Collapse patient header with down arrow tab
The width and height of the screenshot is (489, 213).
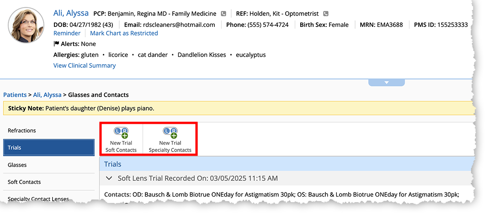coord(386,82)
